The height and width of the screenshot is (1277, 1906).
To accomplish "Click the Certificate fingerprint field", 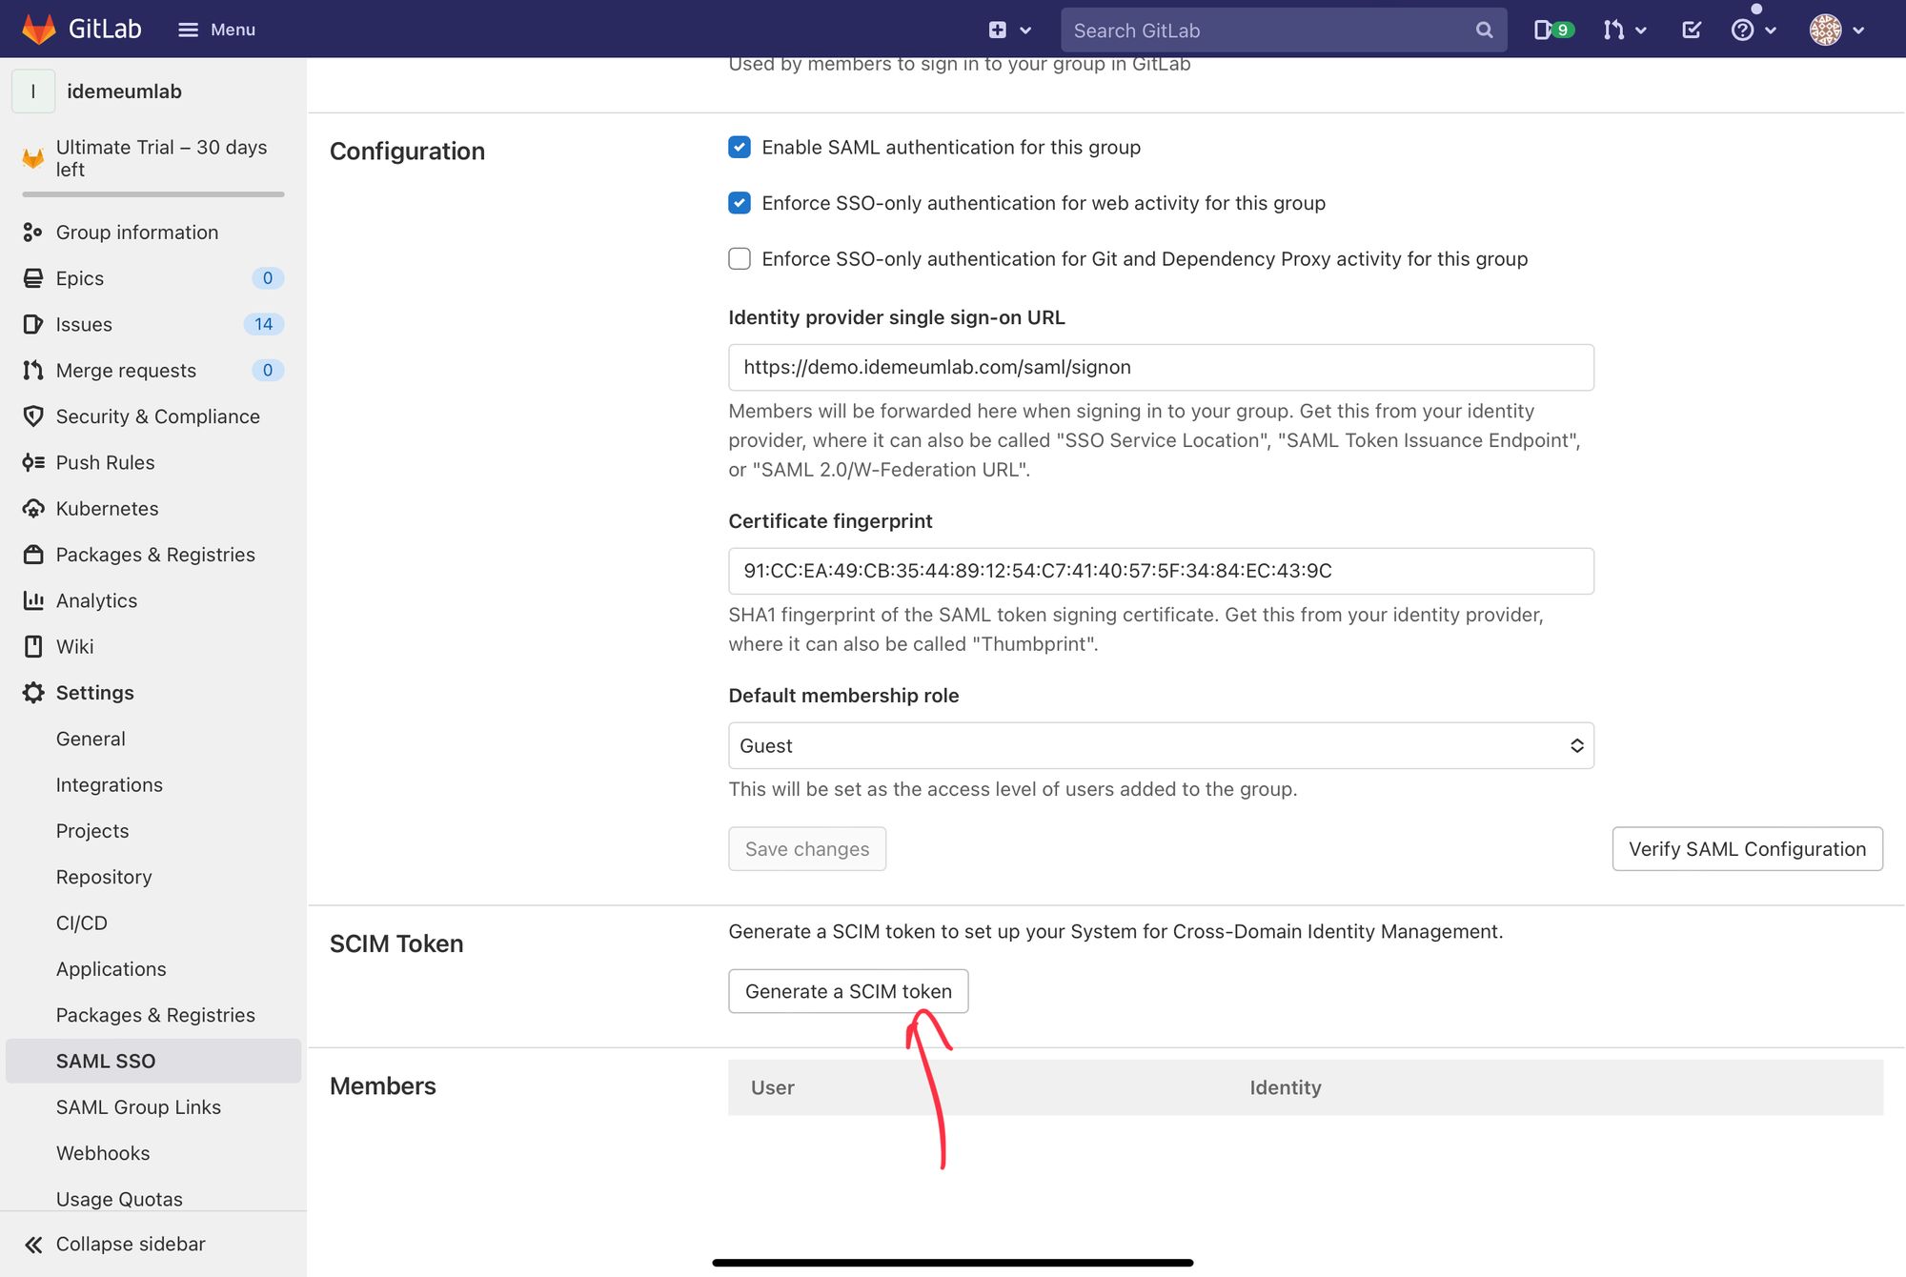I will point(1161,571).
